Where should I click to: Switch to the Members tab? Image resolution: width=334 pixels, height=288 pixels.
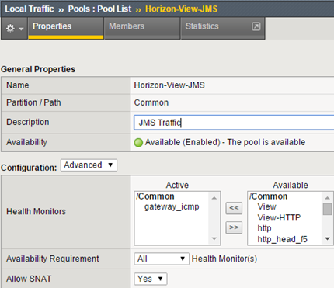pyautogui.click(x=142, y=28)
